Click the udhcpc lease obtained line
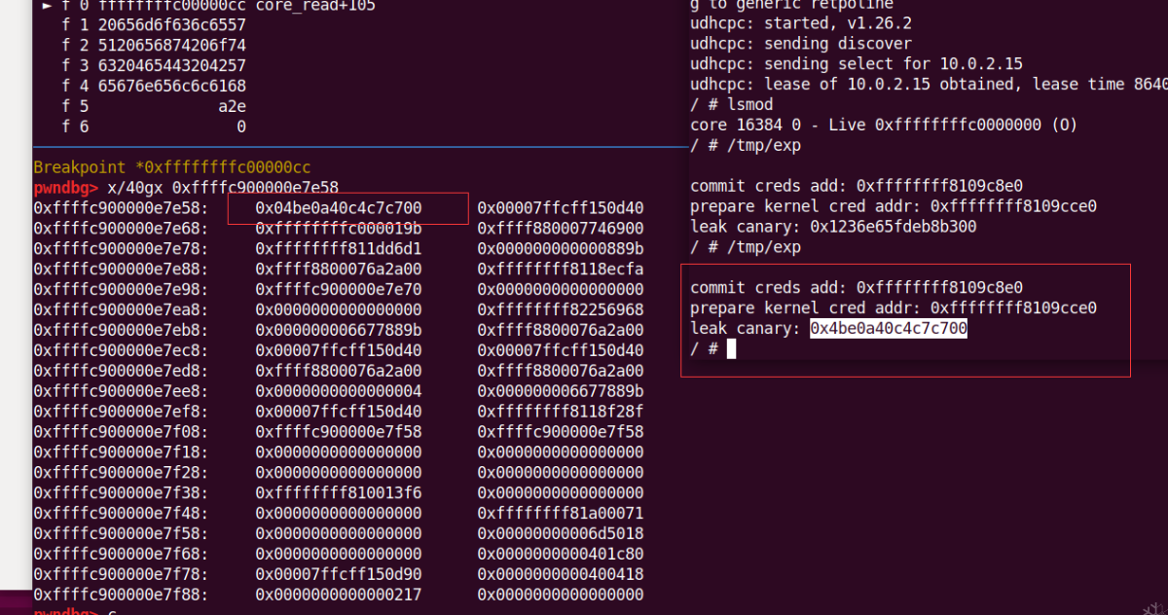1168x615 pixels. pyautogui.click(x=929, y=84)
